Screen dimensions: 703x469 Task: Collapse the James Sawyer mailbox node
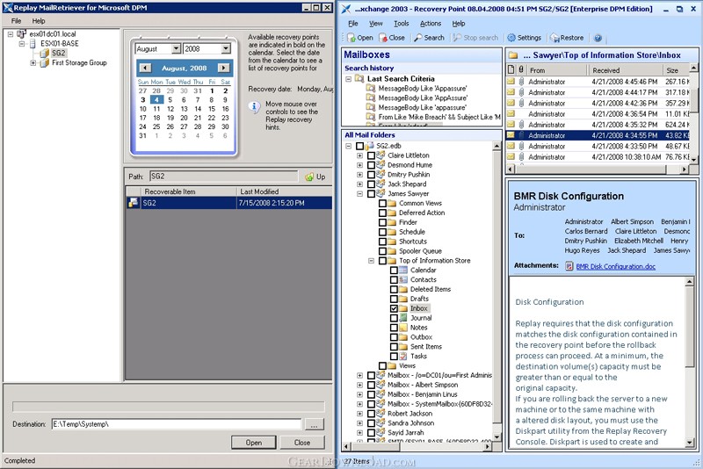click(x=360, y=194)
